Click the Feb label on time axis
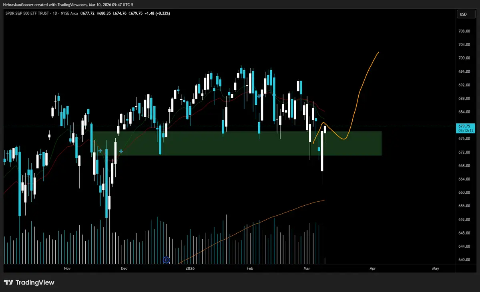The height and width of the screenshot is (292, 480). tap(250, 268)
